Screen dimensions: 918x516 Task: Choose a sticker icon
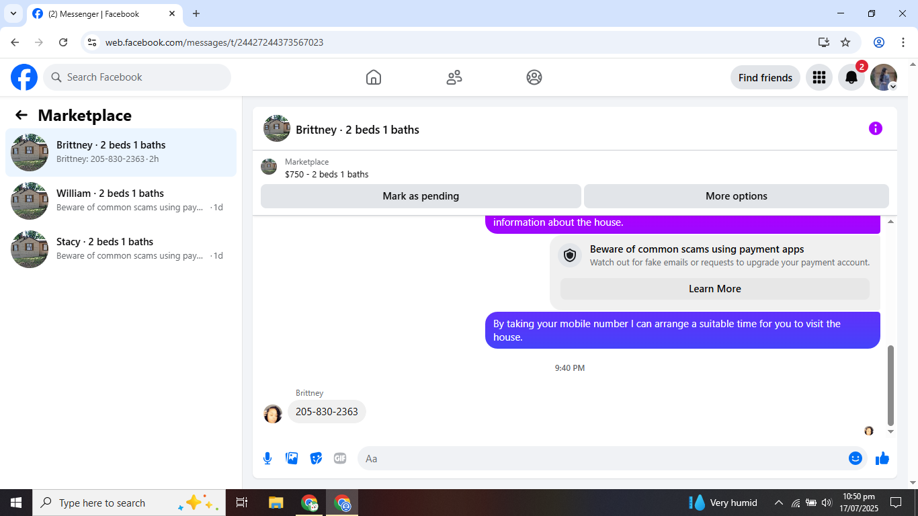(316, 458)
